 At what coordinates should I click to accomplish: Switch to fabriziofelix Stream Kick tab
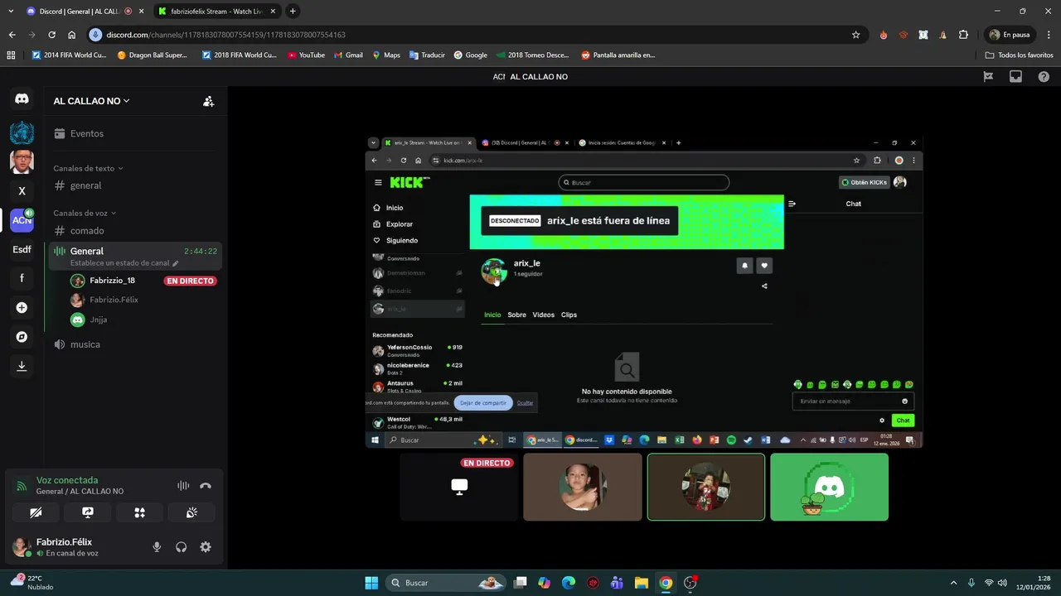[217, 12]
